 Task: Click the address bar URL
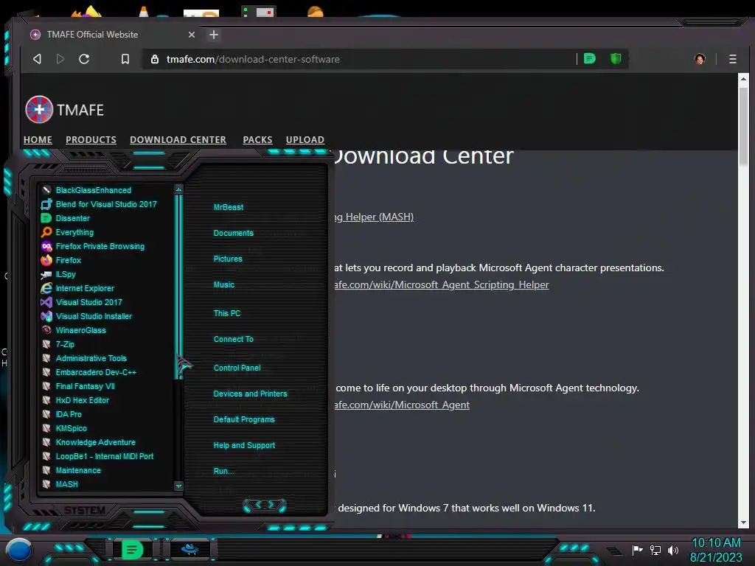point(253,59)
